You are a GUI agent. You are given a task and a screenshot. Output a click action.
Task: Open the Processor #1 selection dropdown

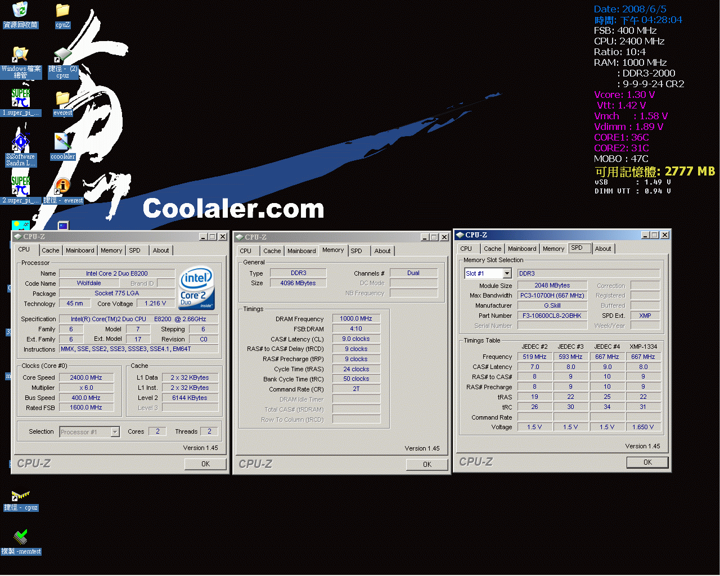(115, 432)
